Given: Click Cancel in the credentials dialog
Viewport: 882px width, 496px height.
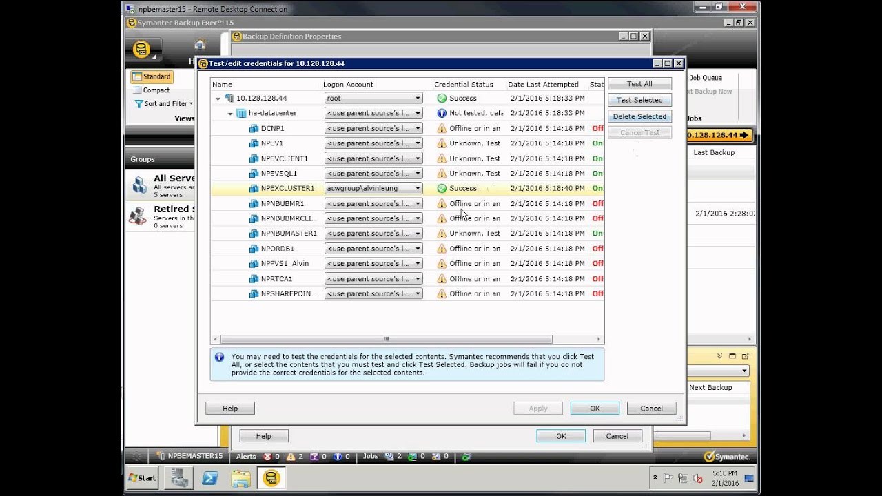Looking at the screenshot, I should click(651, 409).
